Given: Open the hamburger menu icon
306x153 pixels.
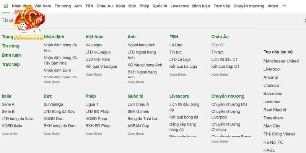Looking at the screenshot, I should tap(284, 6).
